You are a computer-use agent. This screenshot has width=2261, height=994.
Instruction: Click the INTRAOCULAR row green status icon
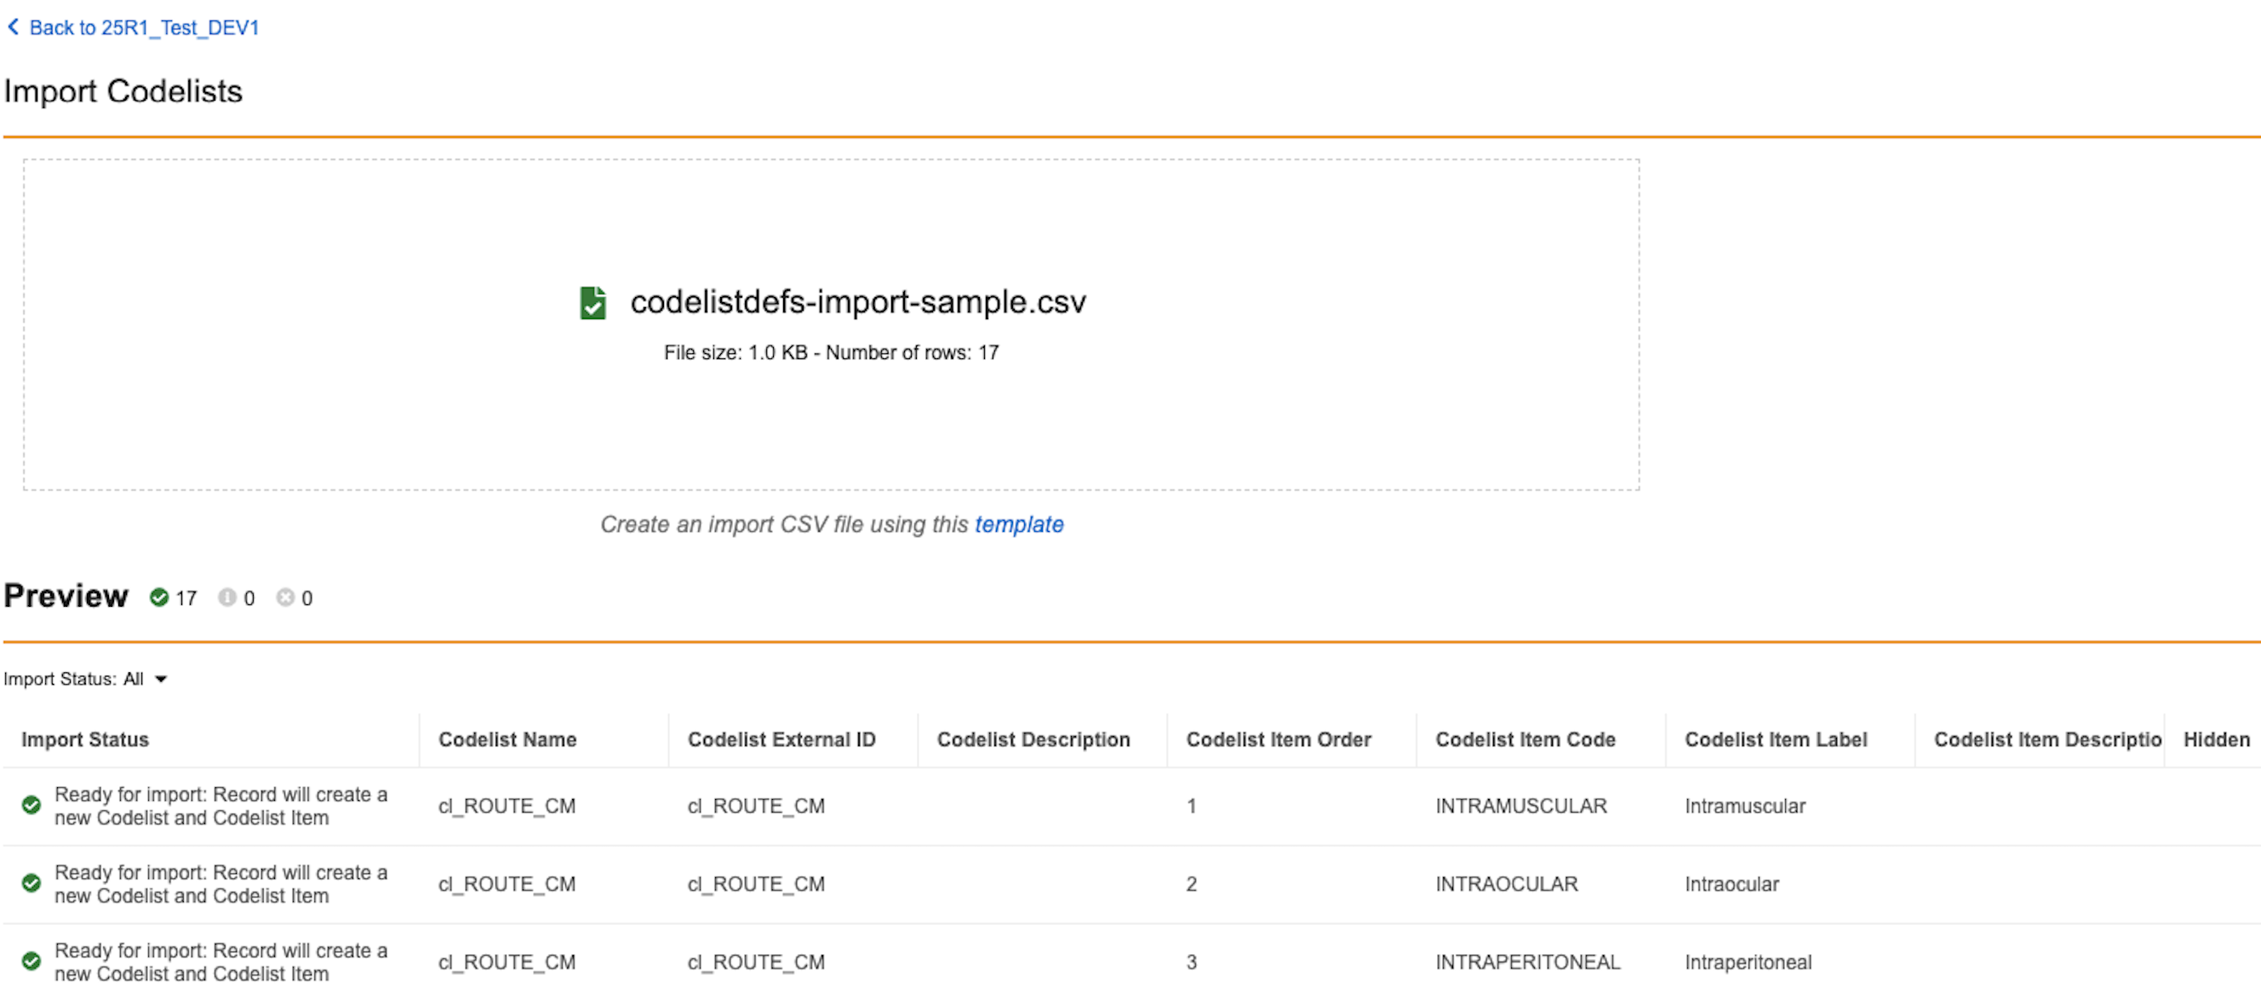tap(31, 883)
